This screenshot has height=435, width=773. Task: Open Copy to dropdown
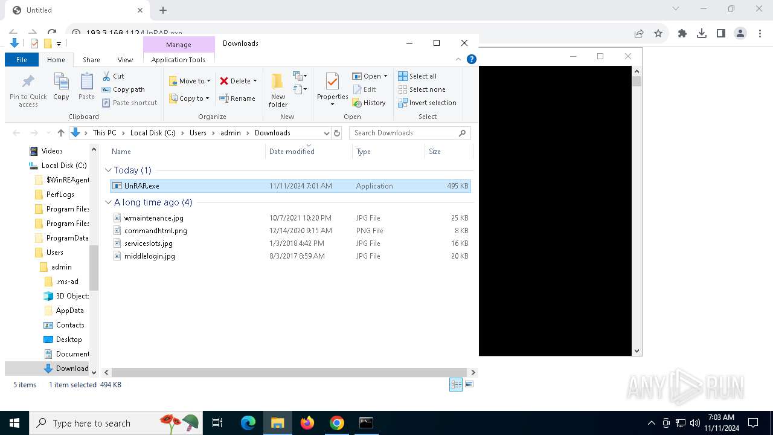[189, 98]
